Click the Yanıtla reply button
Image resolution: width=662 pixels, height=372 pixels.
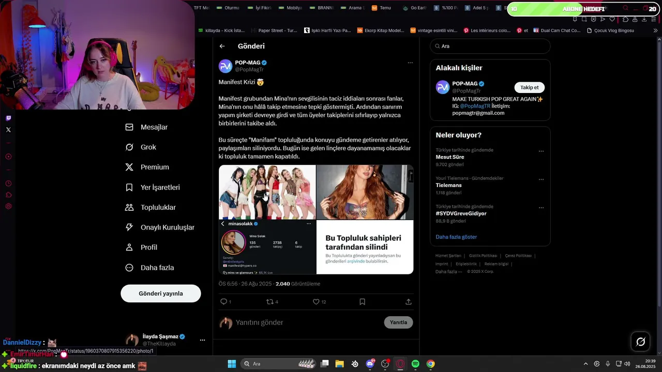tap(398, 322)
